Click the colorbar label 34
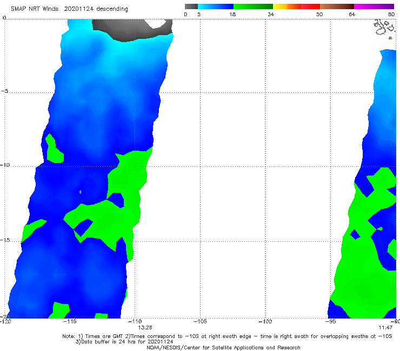Viewport: 400px width, 351px height. (271, 14)
